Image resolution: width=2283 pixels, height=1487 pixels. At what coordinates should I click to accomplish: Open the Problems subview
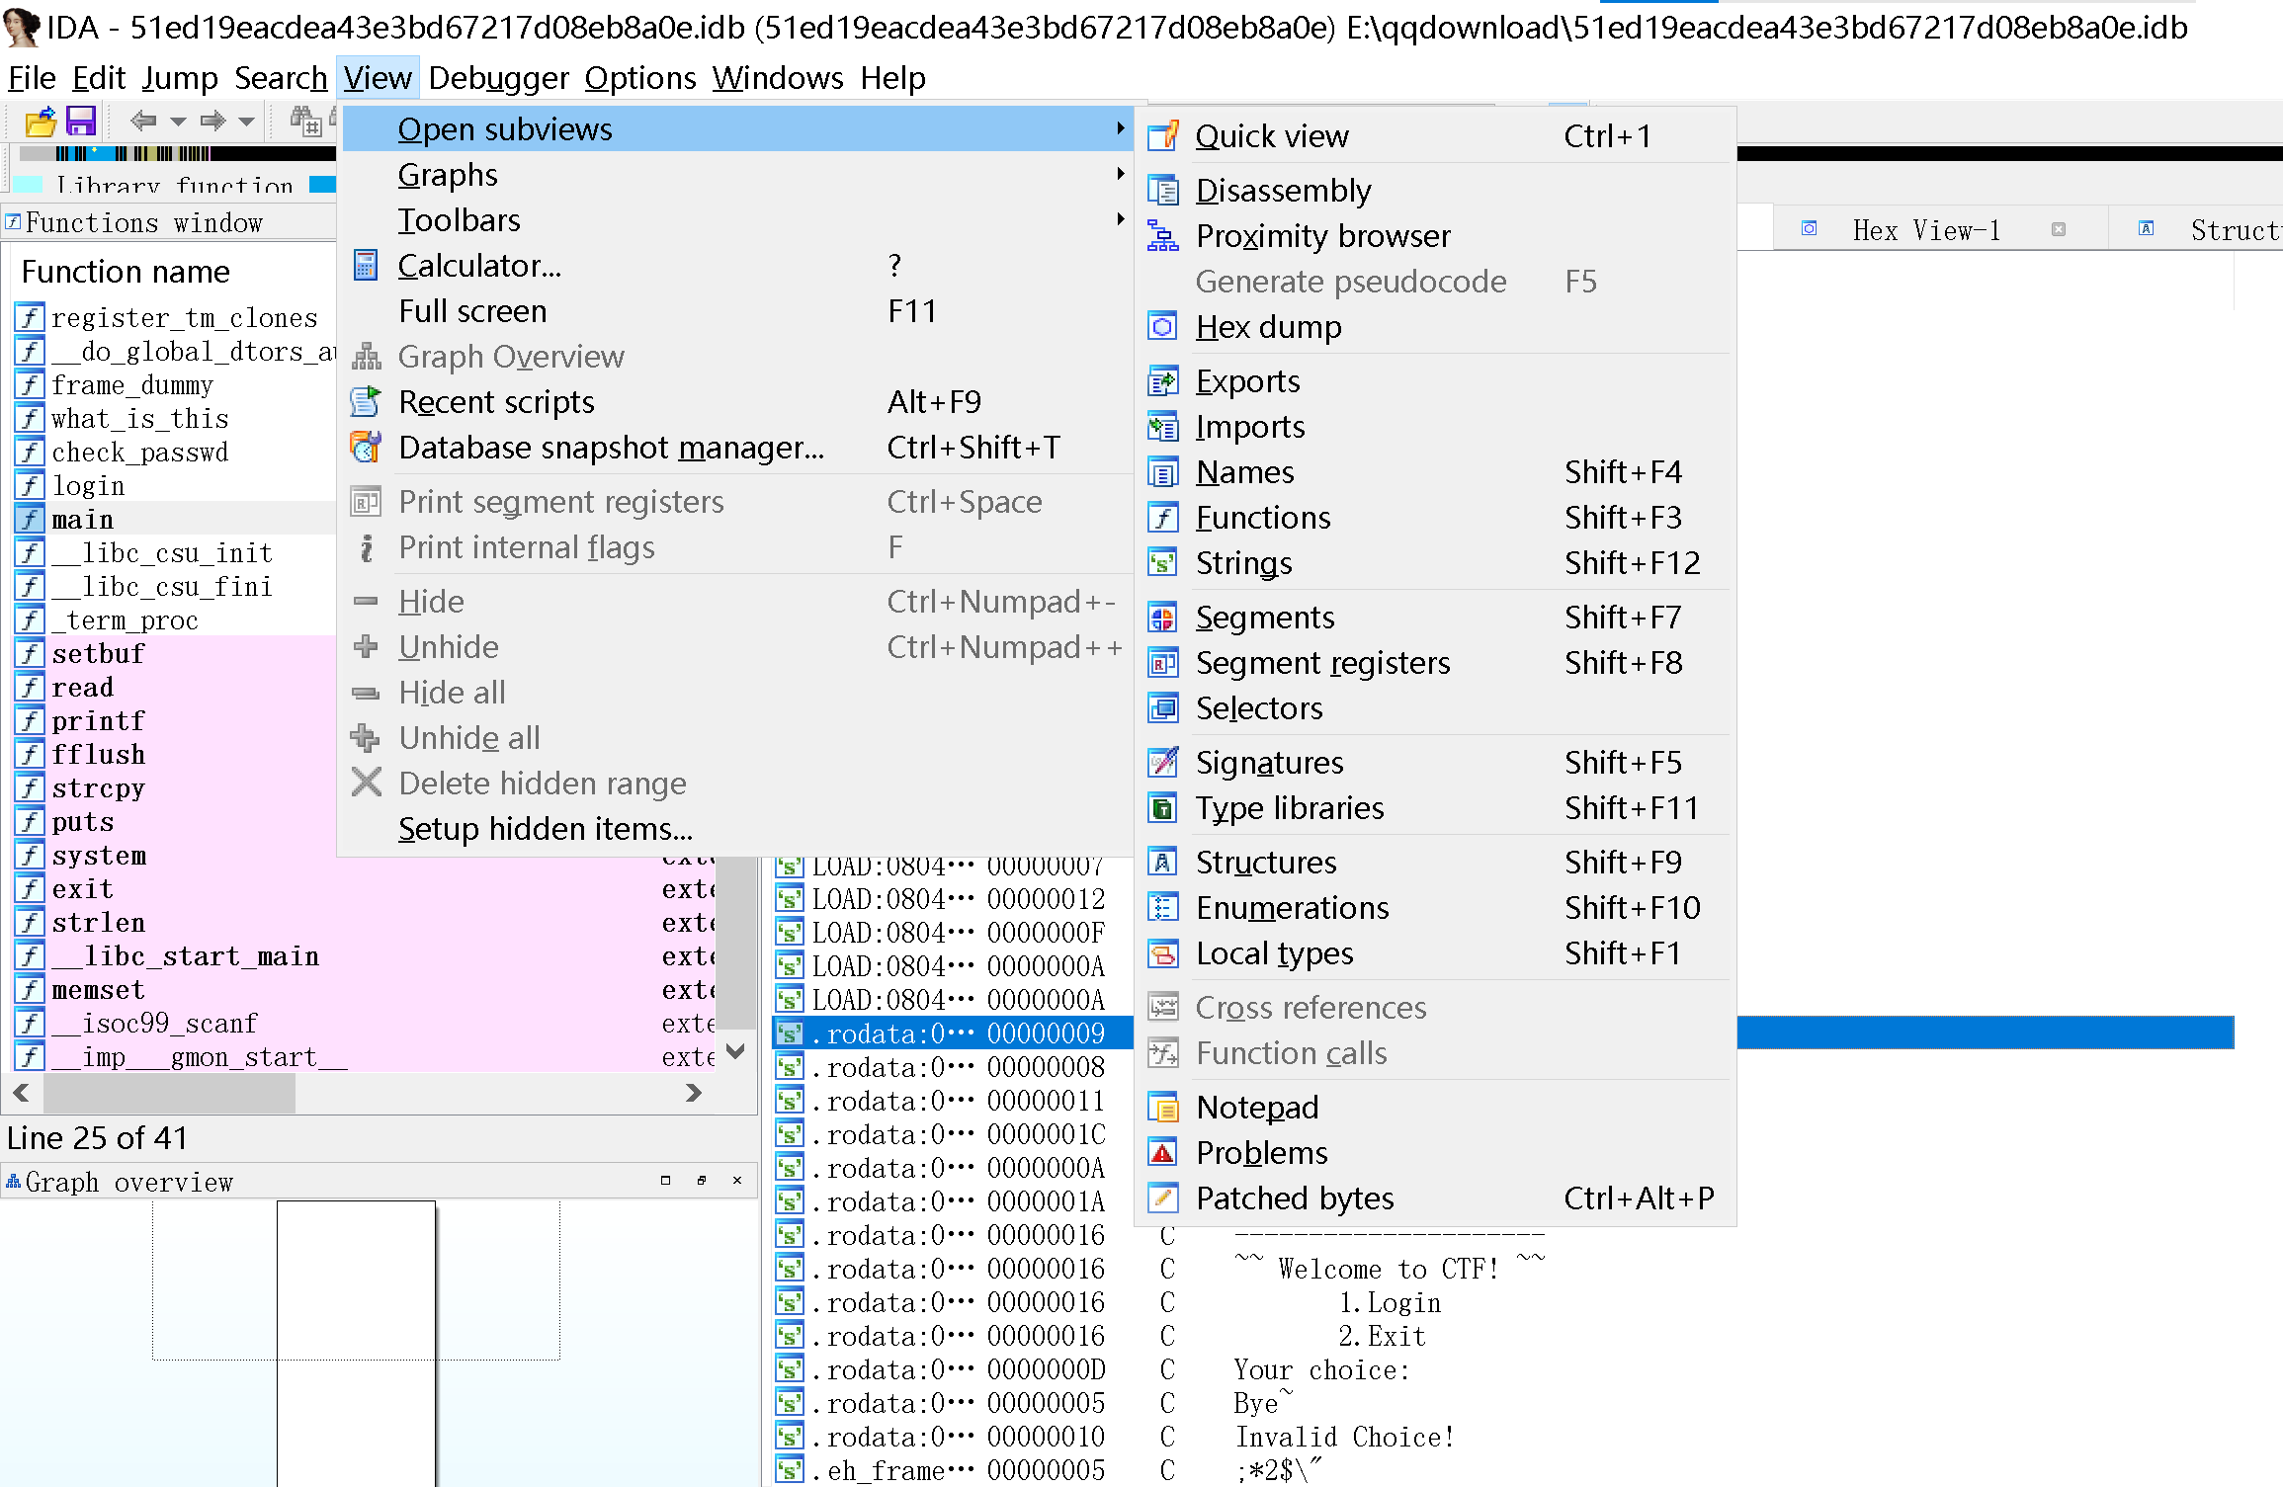1261,1153
